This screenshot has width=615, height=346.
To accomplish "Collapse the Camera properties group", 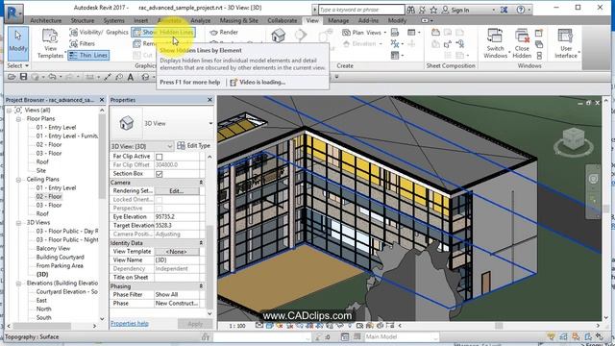I will [201, 183].
